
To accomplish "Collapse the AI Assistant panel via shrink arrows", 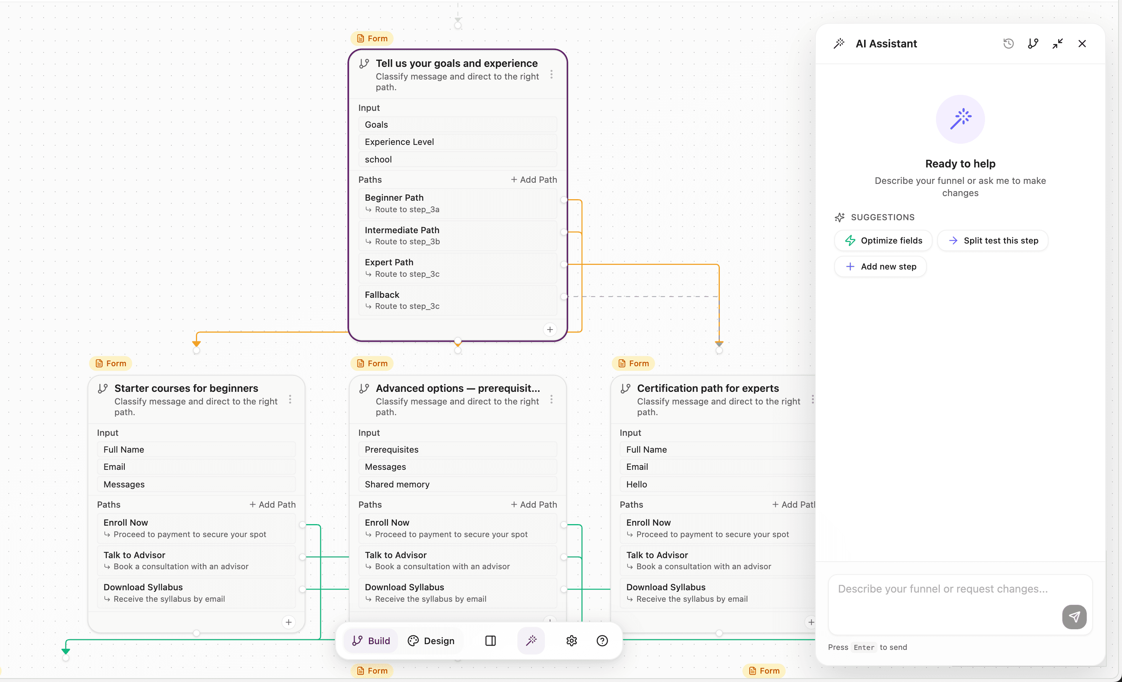I will coord(1057,43).
